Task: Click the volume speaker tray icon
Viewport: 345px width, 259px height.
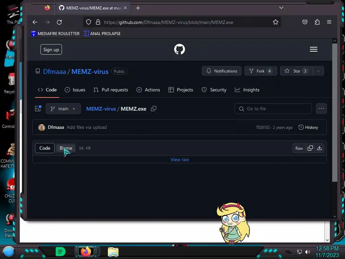Action: pyautogui.click(x=308, y=252)
